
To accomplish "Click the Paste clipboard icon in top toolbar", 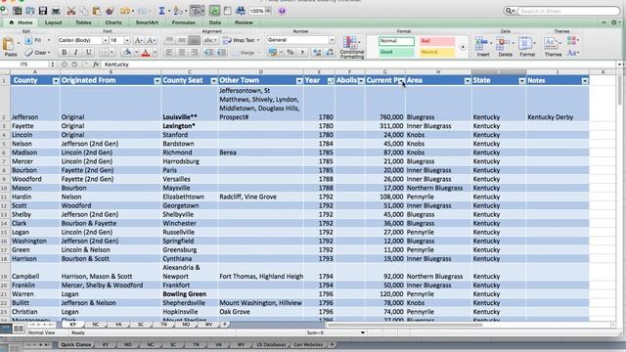I will click(x=97, y=11).
